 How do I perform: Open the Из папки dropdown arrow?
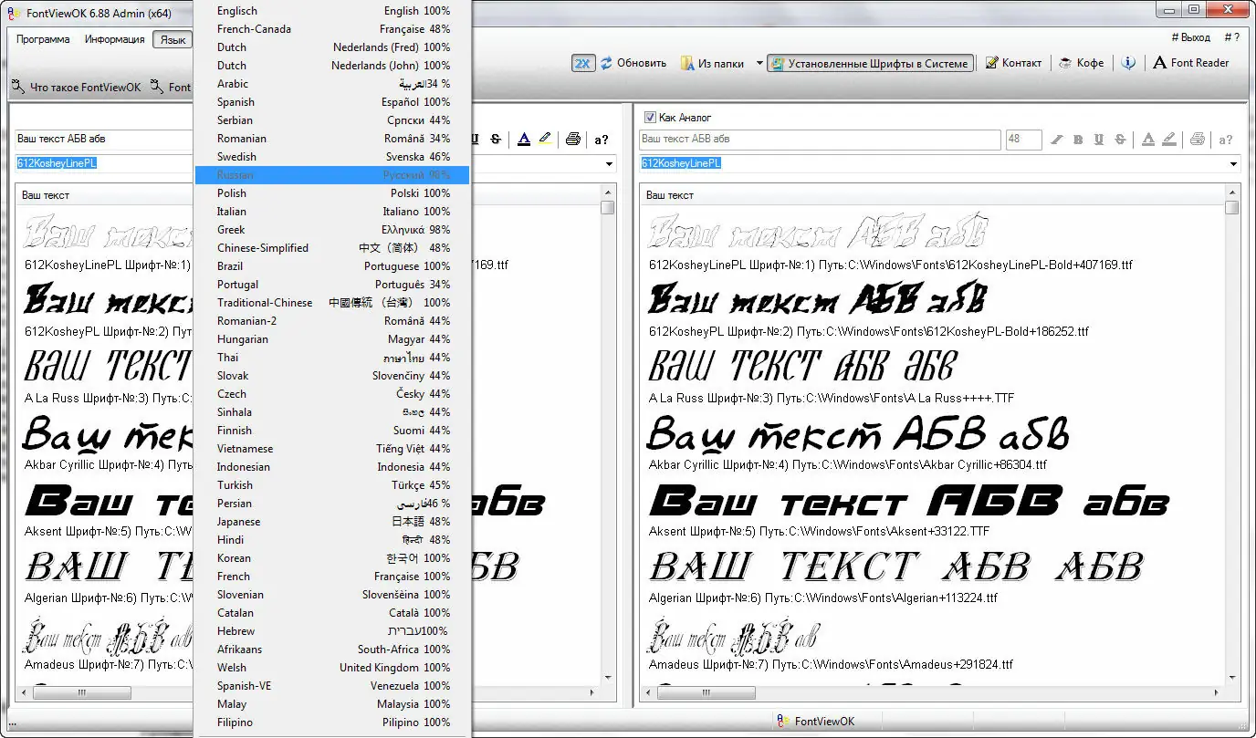758,63
